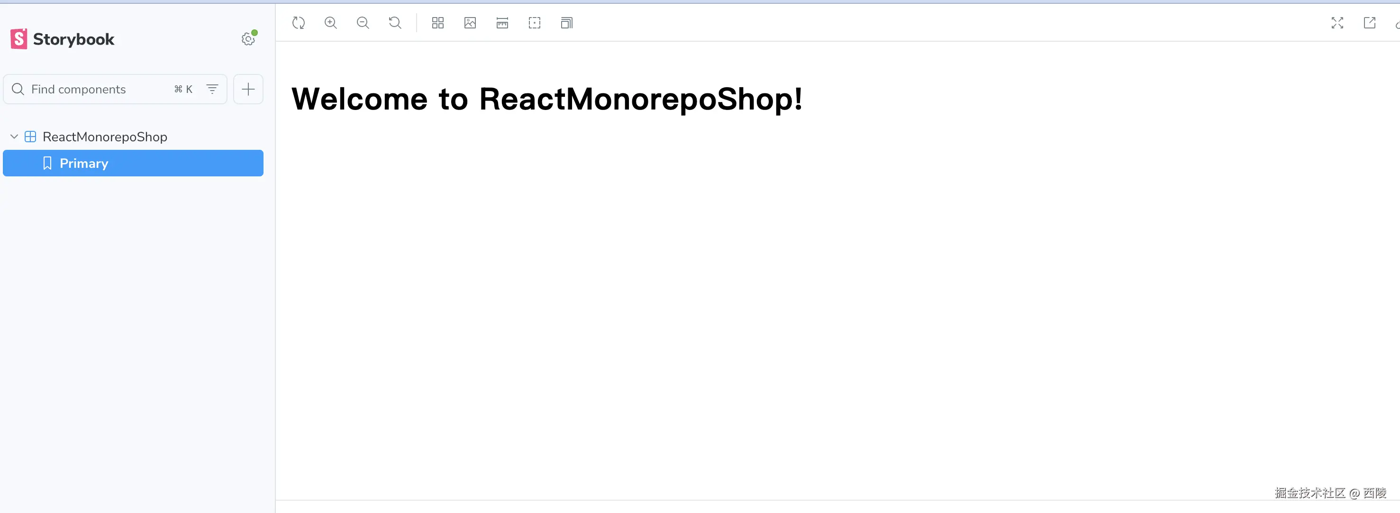Click the zoom out icon
The image size is (1400, 513).
(363, 23)
